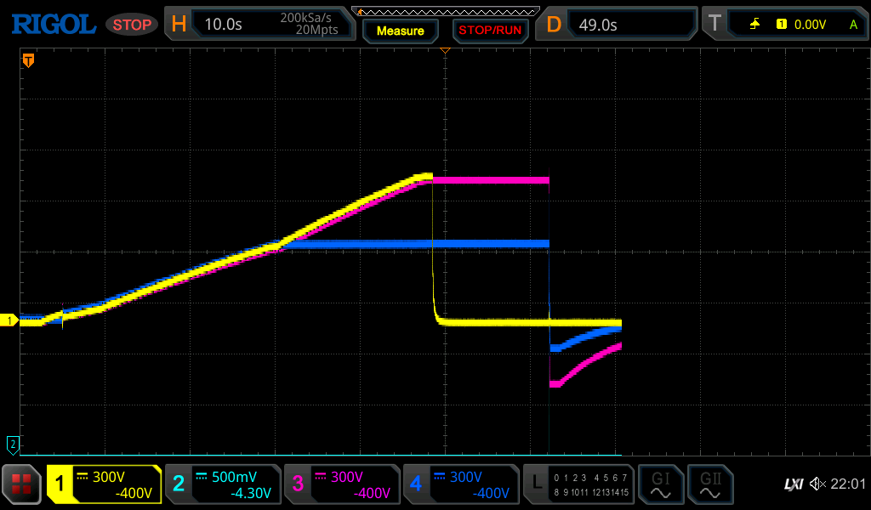Screen dimensions: 871x510
Task: Open the function navigation menu icon
Action: tap(22, 484)
